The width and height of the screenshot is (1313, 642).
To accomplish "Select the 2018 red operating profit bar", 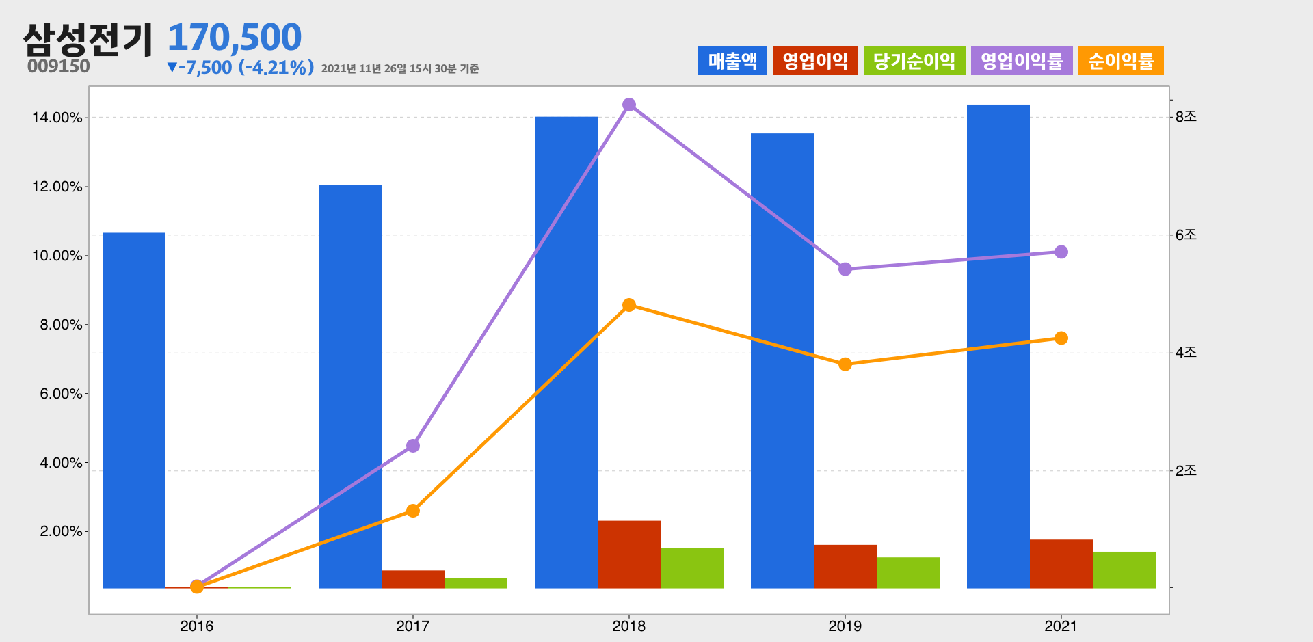I will coord(629,554).
